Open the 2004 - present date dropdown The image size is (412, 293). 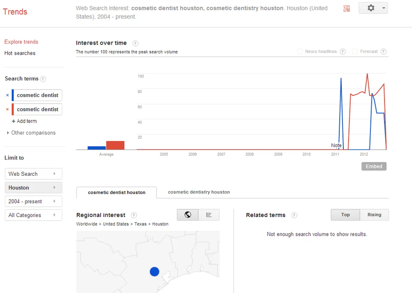33,201
